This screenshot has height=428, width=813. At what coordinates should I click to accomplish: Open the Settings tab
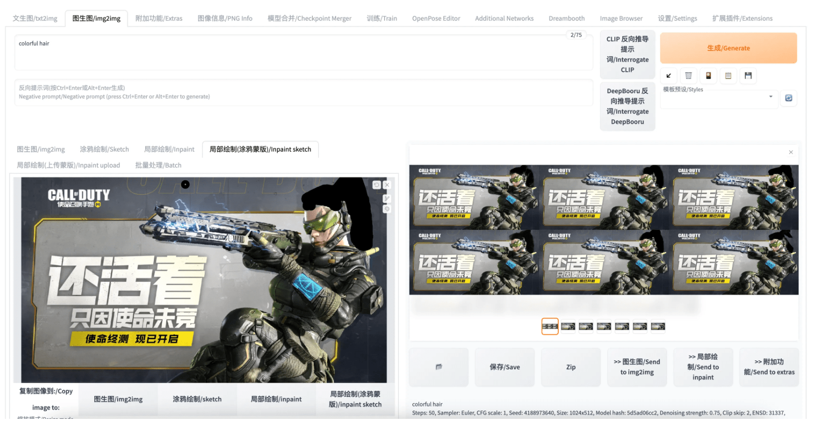(x=677, y=18)
